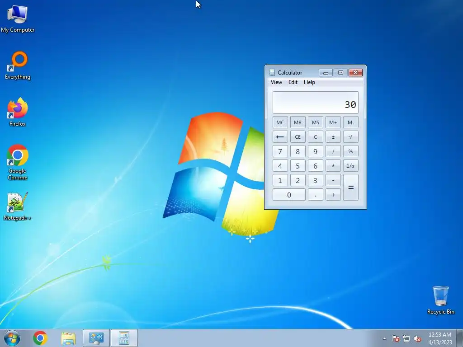This screenshot has width=463, height=347.
Task: Reset the calculation with the C button
Action: tap(315, 137)
